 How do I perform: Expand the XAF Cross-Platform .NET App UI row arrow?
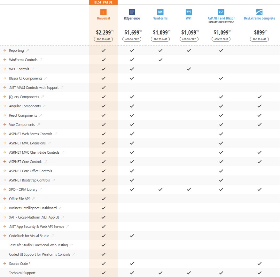[5, 217]
